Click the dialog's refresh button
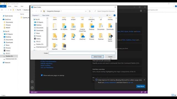Screen dimensions: 177x99 pyautogui.click(x=90, y=11)
